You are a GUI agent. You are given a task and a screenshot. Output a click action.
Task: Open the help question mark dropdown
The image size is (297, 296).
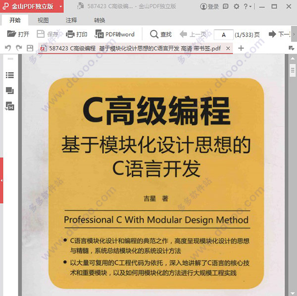(x=247, y=6)
